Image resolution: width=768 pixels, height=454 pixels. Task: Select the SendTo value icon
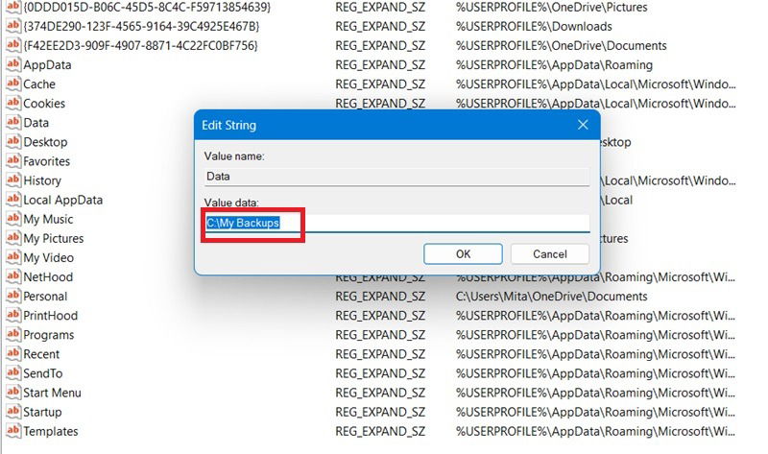13,372
